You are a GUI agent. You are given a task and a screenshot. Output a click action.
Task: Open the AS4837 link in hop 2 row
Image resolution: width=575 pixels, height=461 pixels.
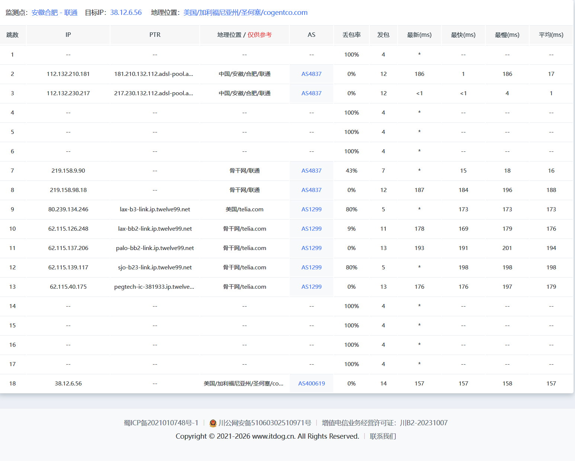tap(311, 74)
